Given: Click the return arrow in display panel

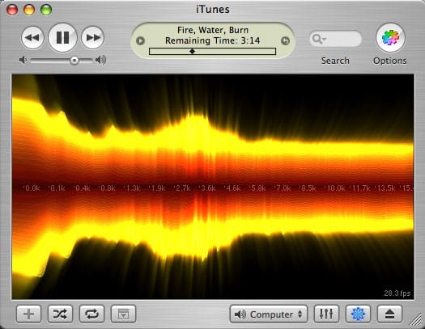Looking at the screenshot, I should 285,41.
